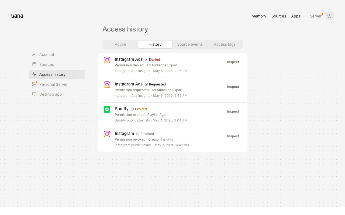Image resolution: width=345 pixels, height=215 pixels.
Task: Inspect the expired Spotify entry
Action: pyautogui.click(x=233, y=112)
